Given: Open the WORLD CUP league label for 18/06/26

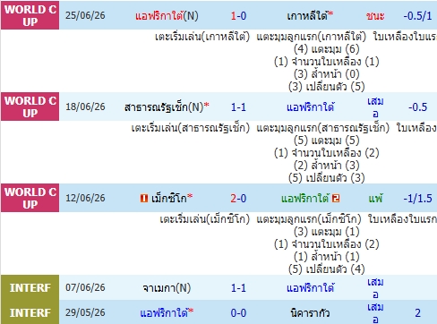Looking at the screenshot, I should pos(30,107).
